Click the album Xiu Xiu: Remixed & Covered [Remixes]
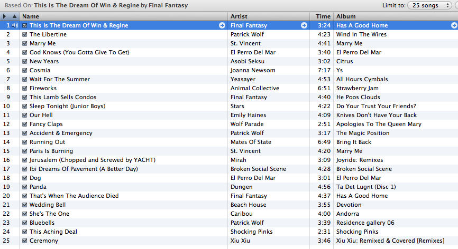Screen dimensions: 458x249 coord(390,241)
